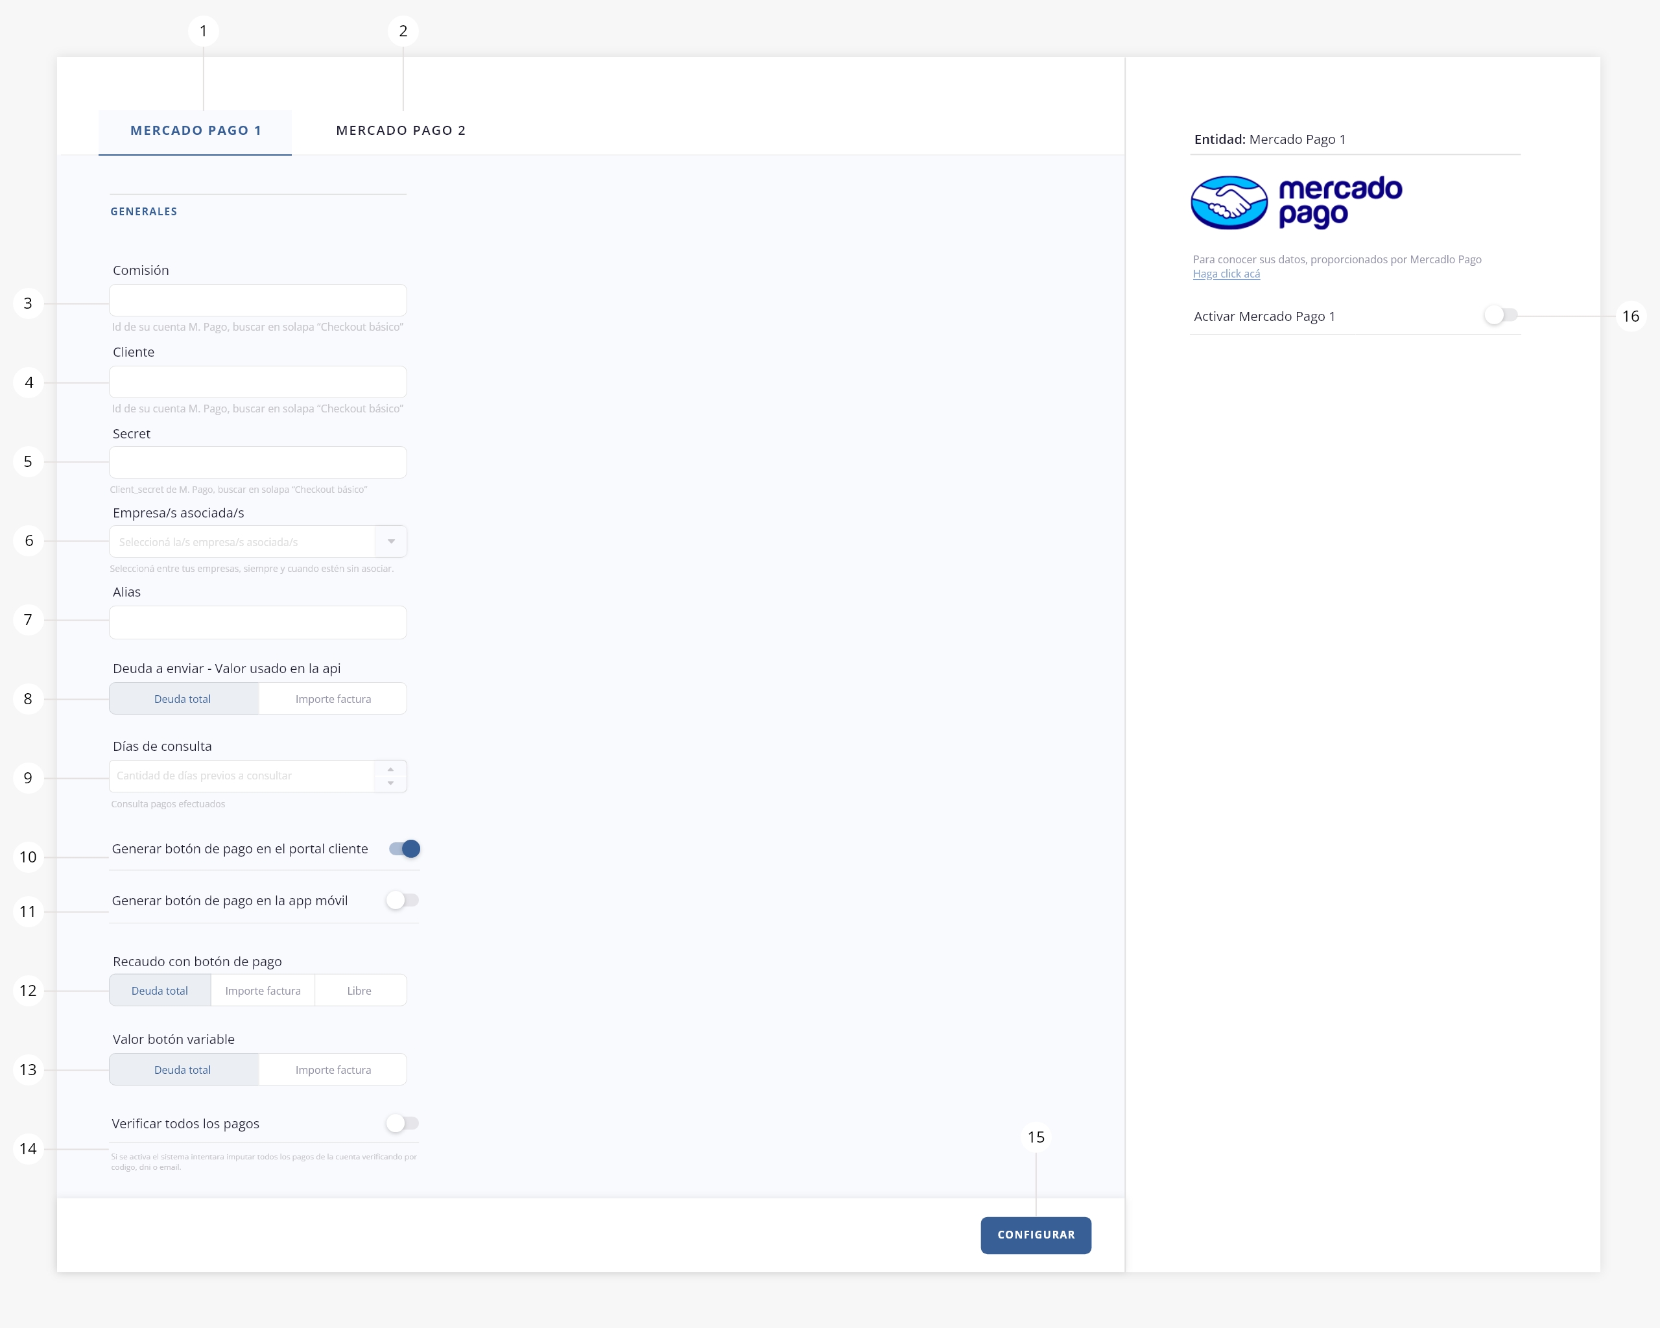Disable payment button in portal cliente toggle

[404, 849]
